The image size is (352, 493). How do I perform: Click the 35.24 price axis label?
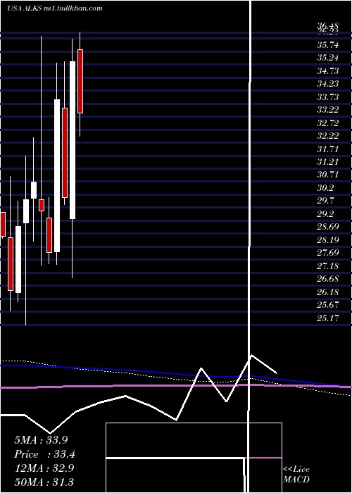(328, 58)
